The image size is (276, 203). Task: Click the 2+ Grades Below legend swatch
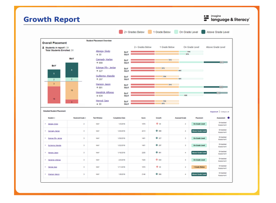[x=121, y=32]
